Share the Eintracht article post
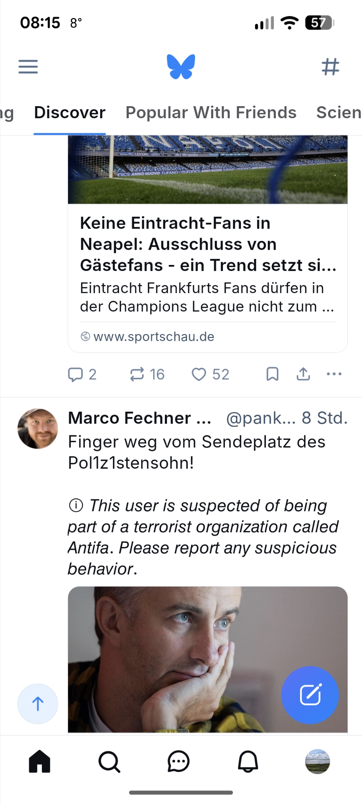This screenshot has width=362, height=804. [x=303, y=374]
